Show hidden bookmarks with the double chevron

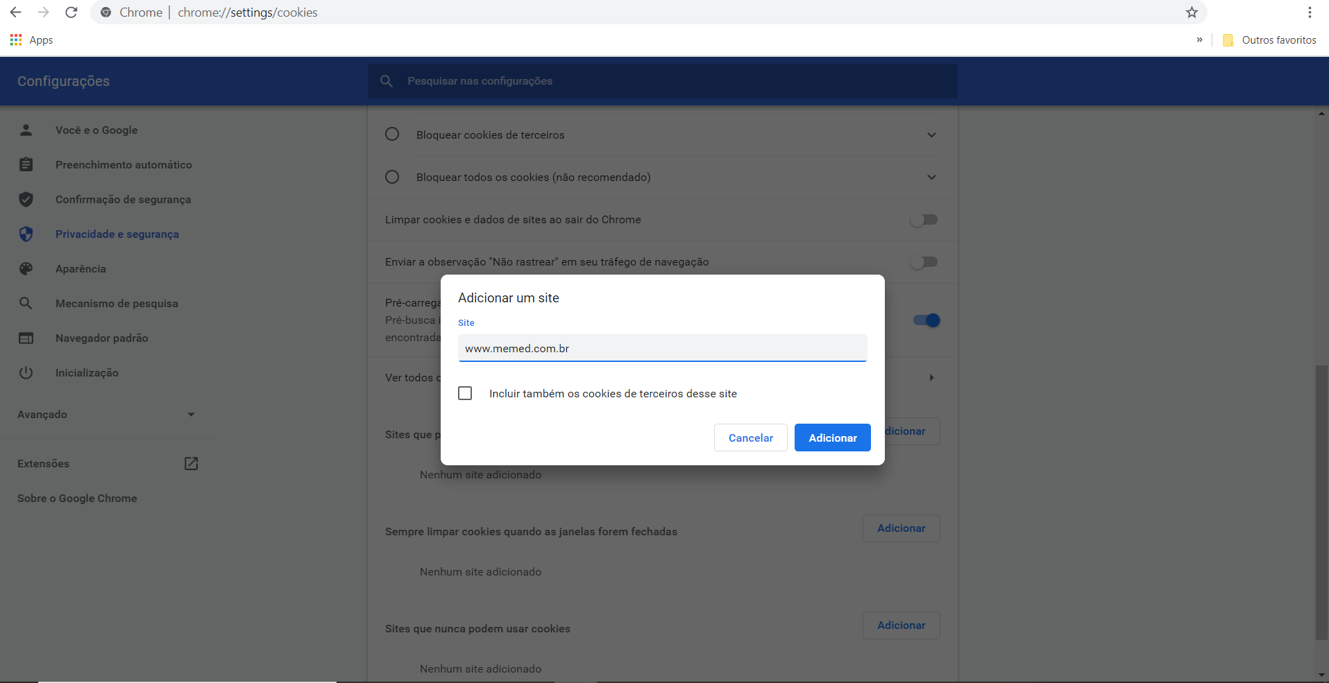1199,40
